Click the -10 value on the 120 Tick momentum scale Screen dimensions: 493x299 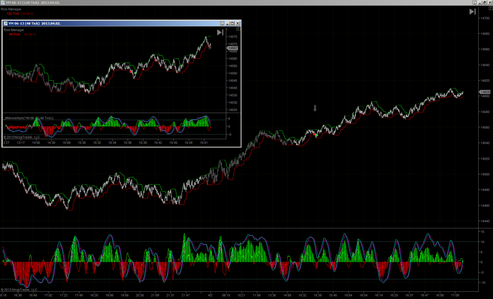(483, 283)
